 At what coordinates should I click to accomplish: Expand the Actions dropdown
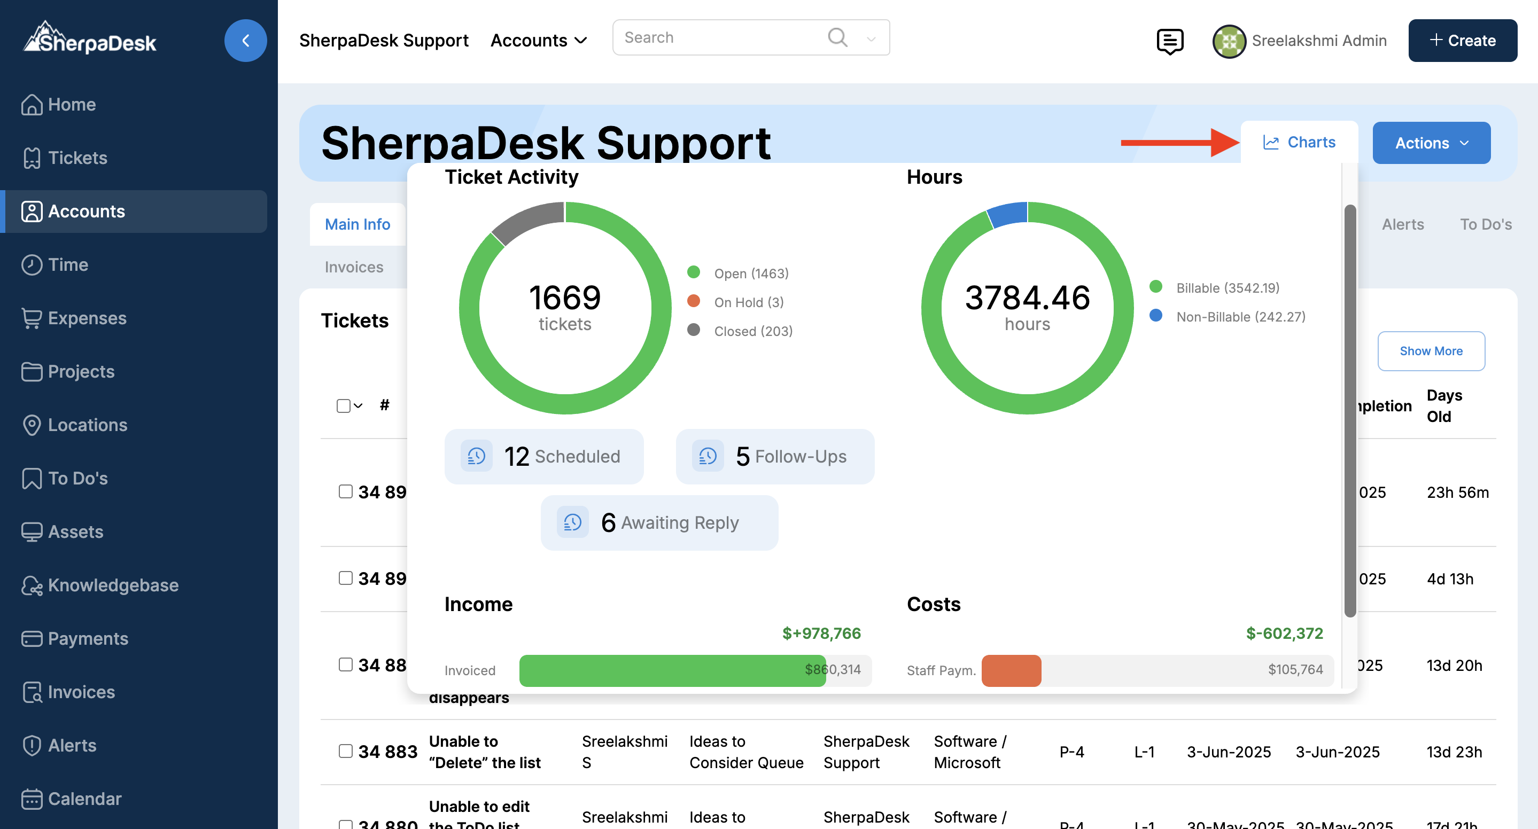point(1431,143)
